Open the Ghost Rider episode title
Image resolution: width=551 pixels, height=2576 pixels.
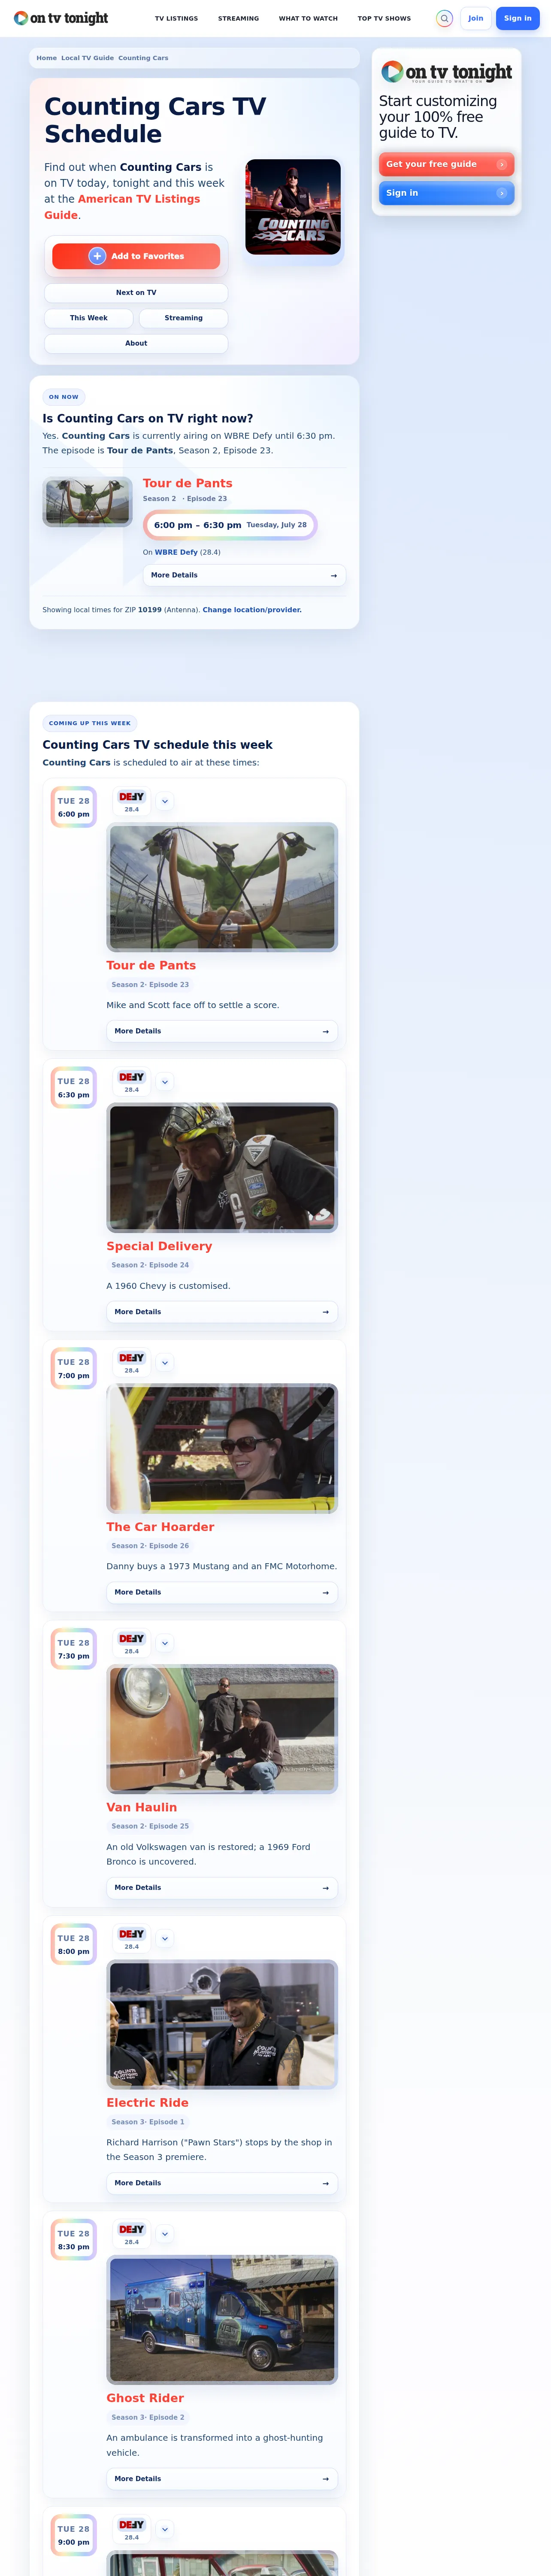(145, 2398)
